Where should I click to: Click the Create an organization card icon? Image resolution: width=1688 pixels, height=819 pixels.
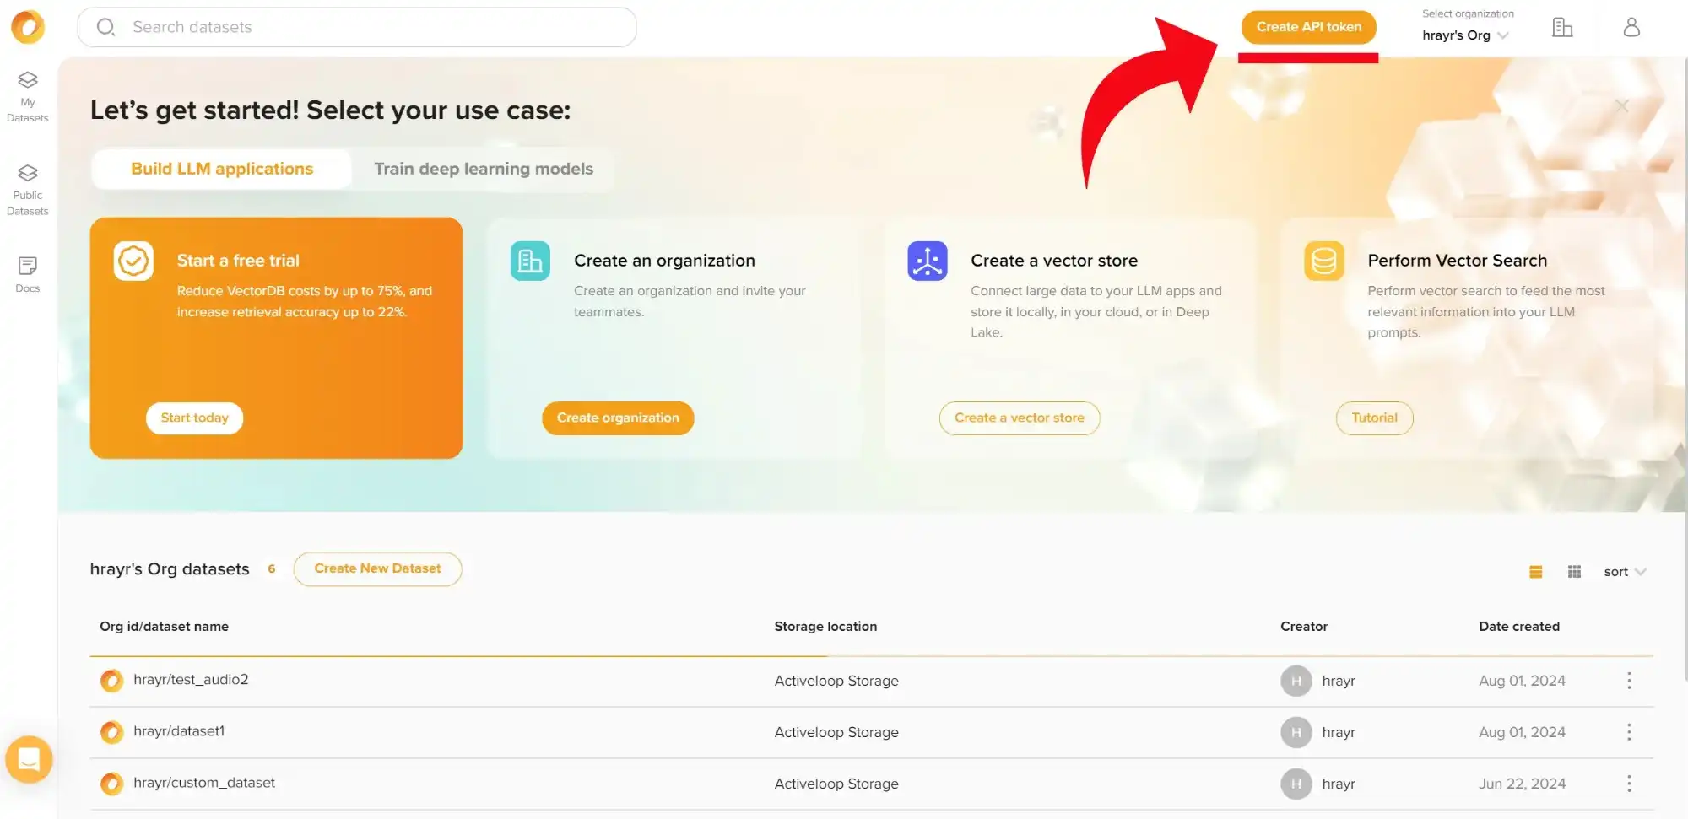(530, 261)
